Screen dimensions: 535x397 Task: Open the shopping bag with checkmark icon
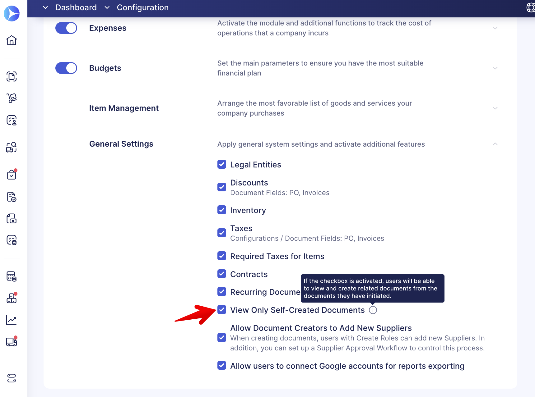click(12, 175)
